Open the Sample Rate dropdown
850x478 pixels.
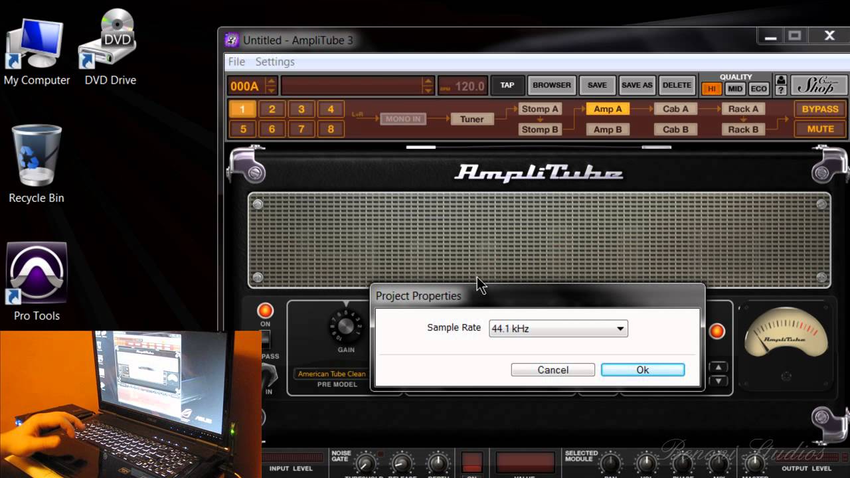point(558,328)
